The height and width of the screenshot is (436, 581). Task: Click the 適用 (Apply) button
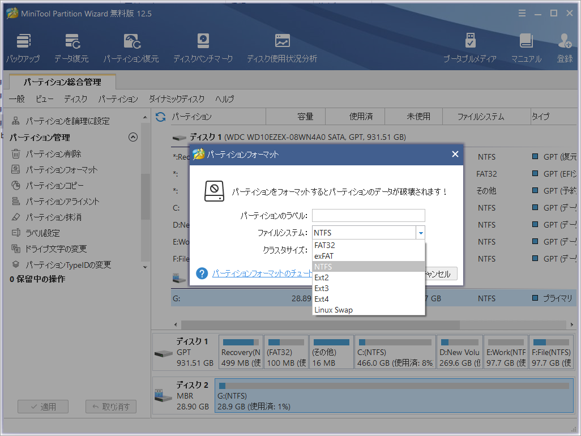pyautogui.click(x=42, y=406)
